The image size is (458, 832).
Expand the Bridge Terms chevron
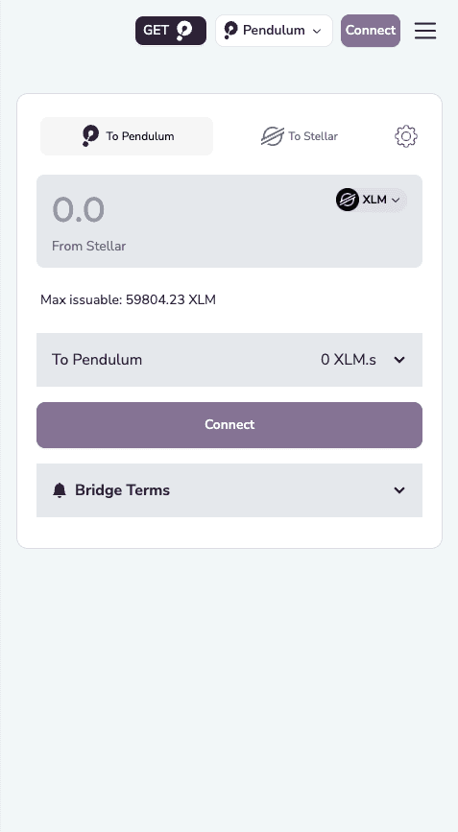coord(399,490)
